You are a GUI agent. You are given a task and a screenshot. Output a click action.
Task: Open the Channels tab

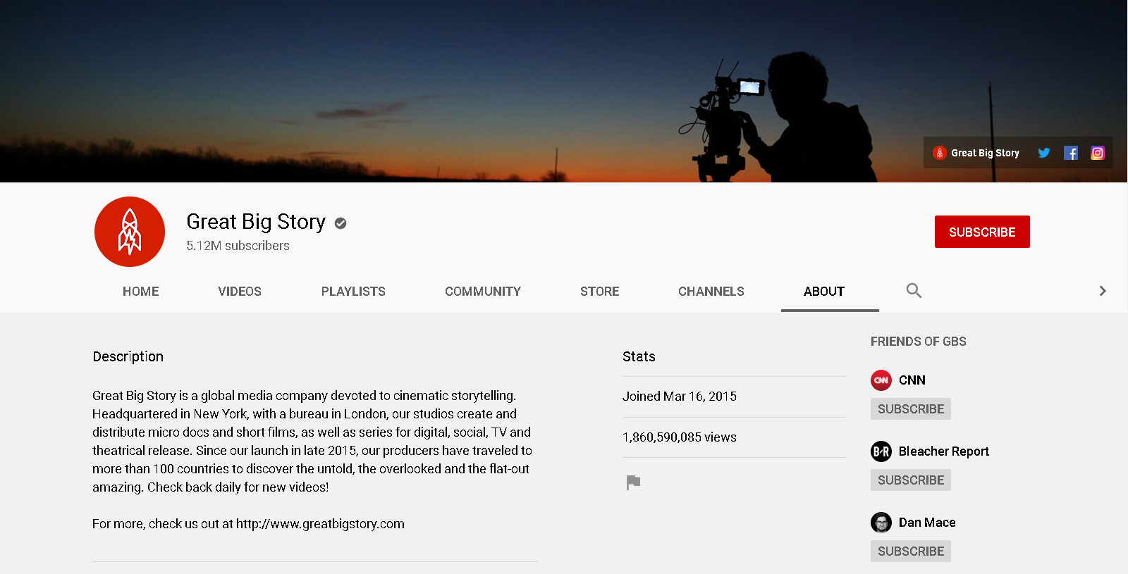[x=711, y=292]
